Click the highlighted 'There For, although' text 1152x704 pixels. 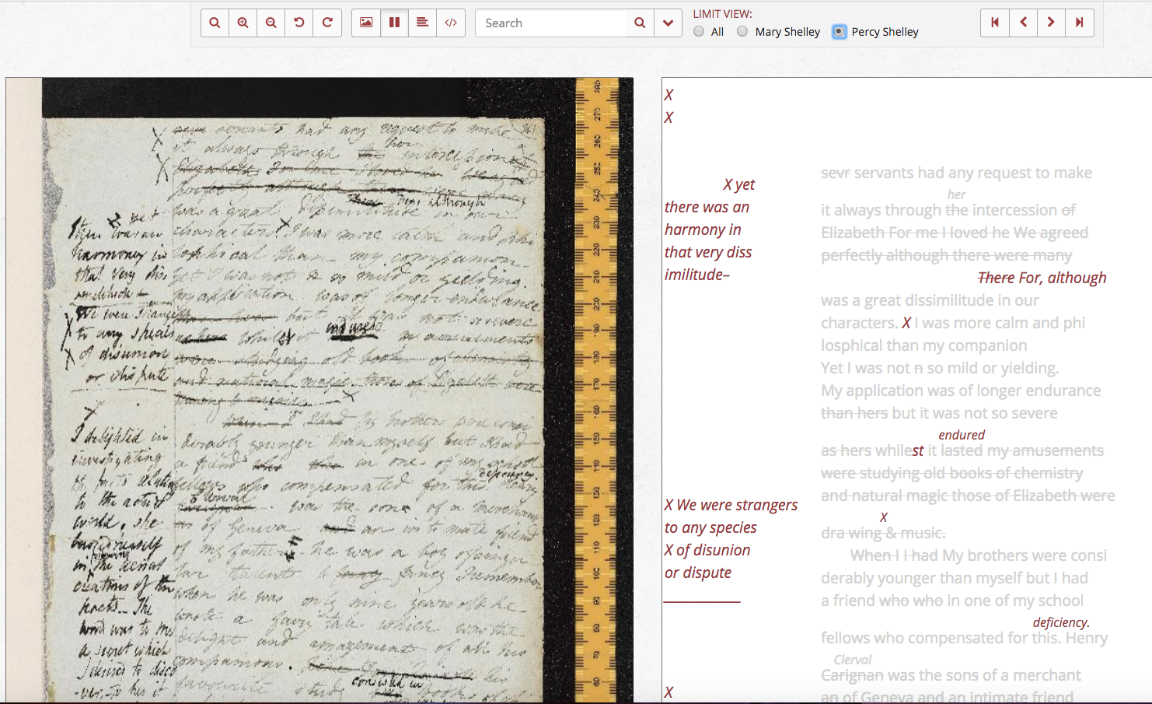click(1042, 278)
